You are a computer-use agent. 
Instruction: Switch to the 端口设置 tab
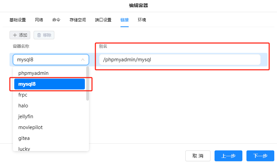(x=103, y=20)
